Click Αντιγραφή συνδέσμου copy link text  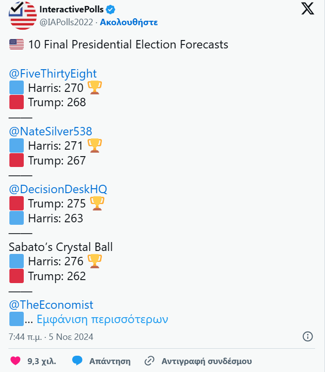click(207, 361)
